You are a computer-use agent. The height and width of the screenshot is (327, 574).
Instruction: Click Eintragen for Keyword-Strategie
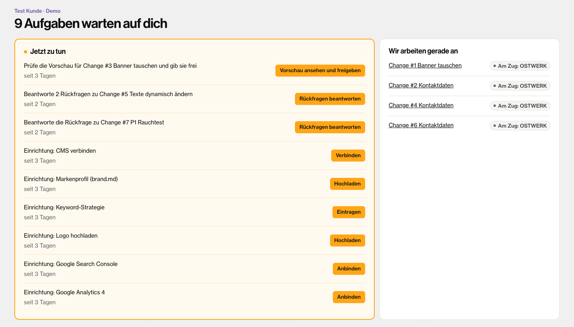click(348, 212)
